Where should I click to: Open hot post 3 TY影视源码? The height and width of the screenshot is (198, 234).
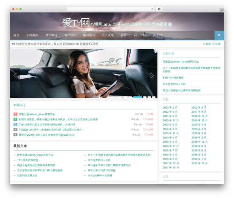tap(47, 125)
